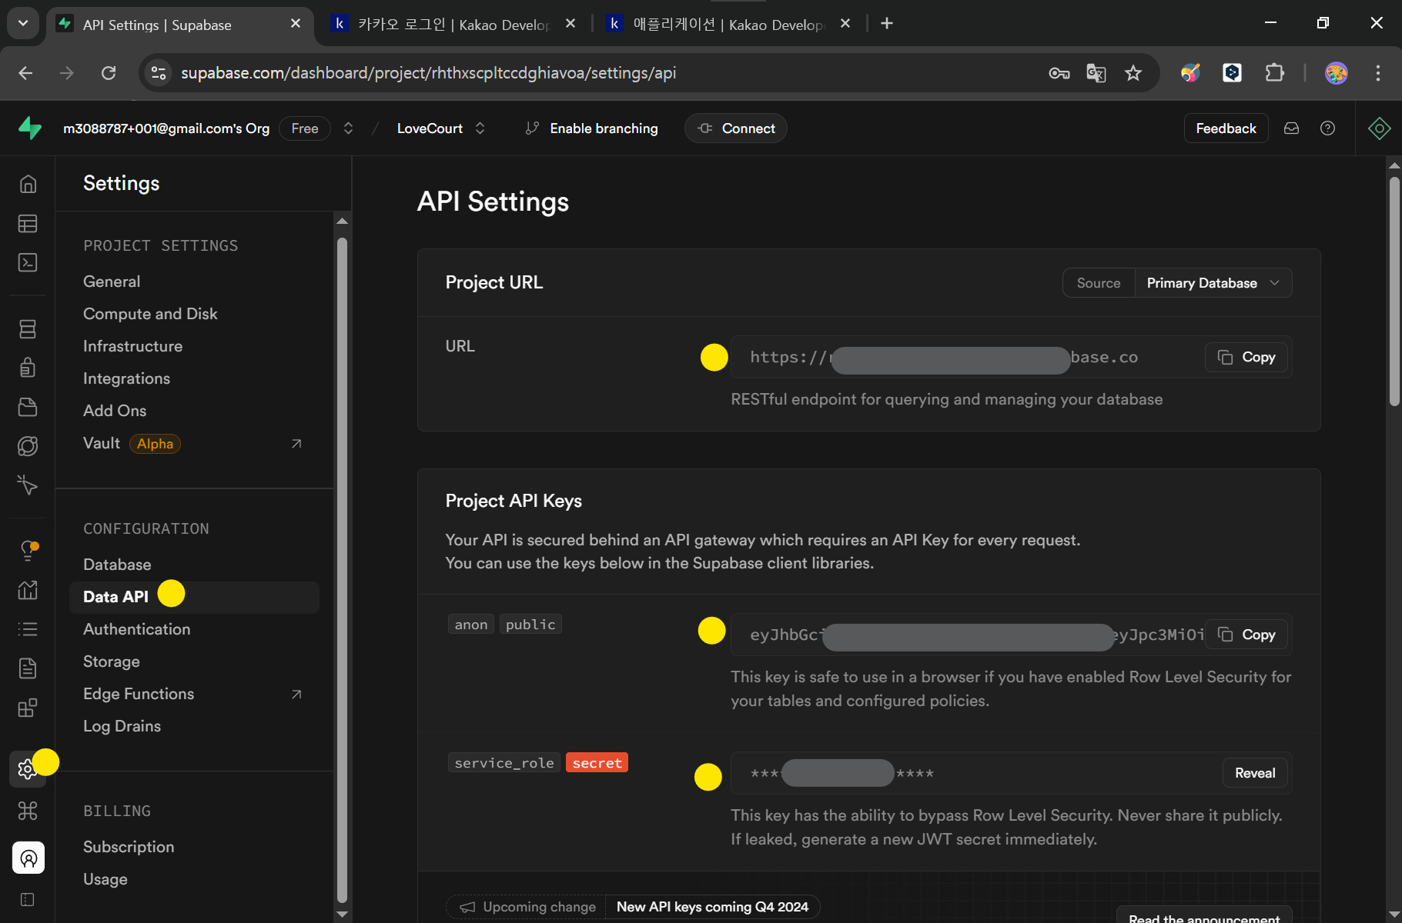
Task: Open the Storage sidebar icon
Action: 28,407
